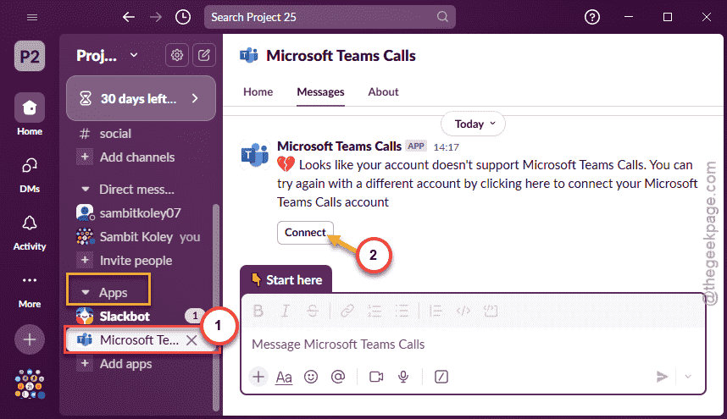Click the round plus create button
Viewport: 727px width, 419px height.
[x=30, y=339]
